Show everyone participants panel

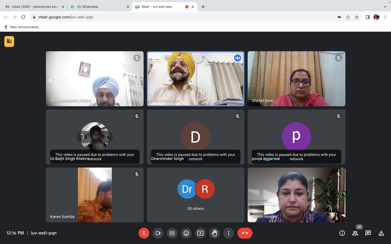[x=355, y=233]
